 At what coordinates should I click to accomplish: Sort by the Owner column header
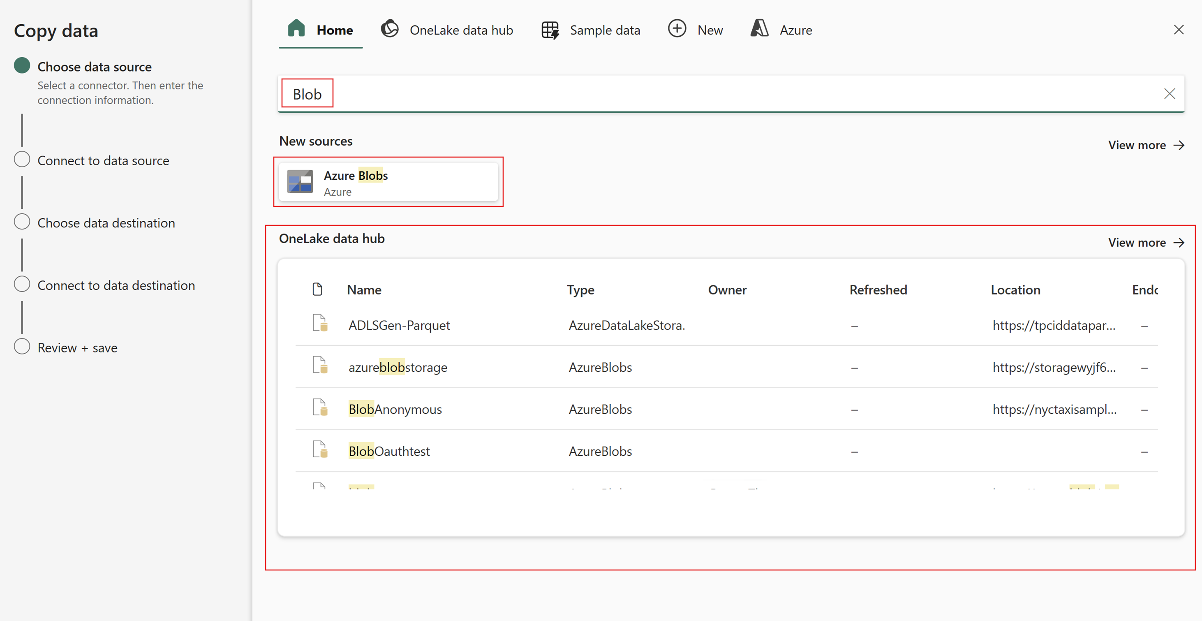[x=727, y=290]
